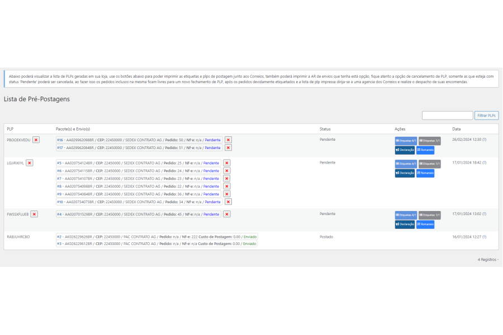Screen dimensions: 503x335
Task: Open Declaração for PLP PBOOEKVEDU
Action: 405,150
